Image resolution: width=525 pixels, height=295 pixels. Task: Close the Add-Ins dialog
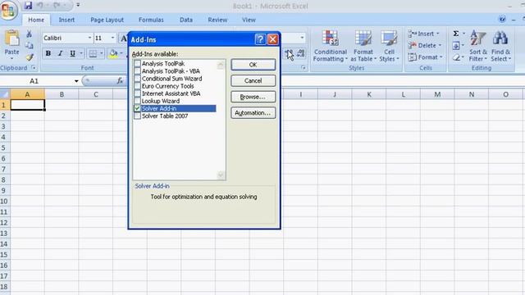(273, 39)
